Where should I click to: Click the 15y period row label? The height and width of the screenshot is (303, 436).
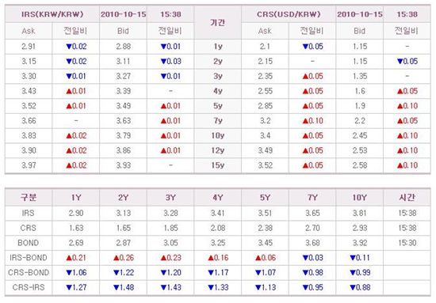(218, 165)
